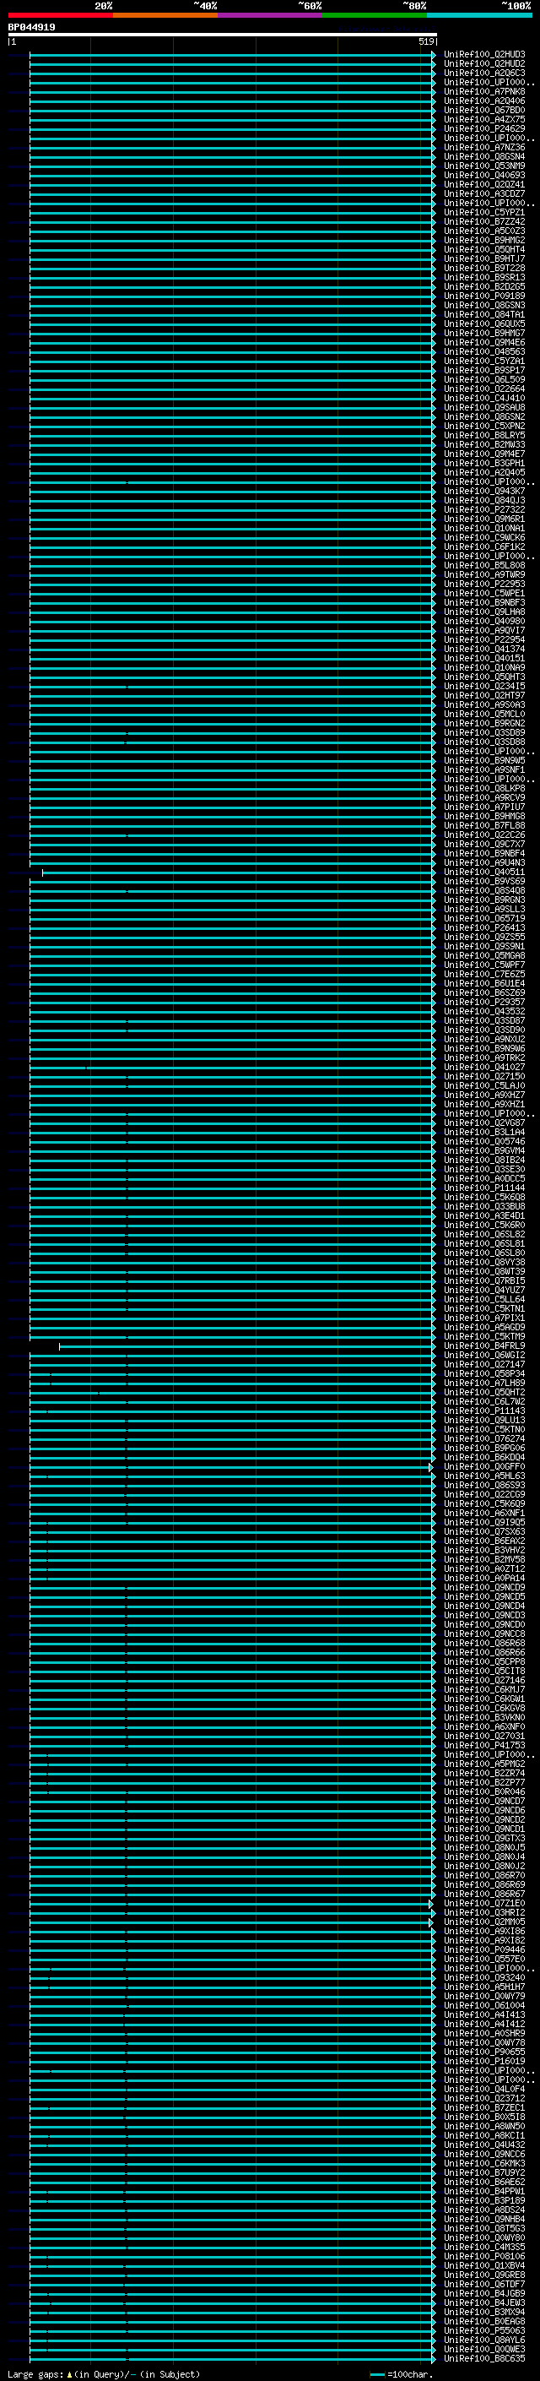Select hit label UniRef100_P09189
540x2381 pixels.
coord(484,296)
